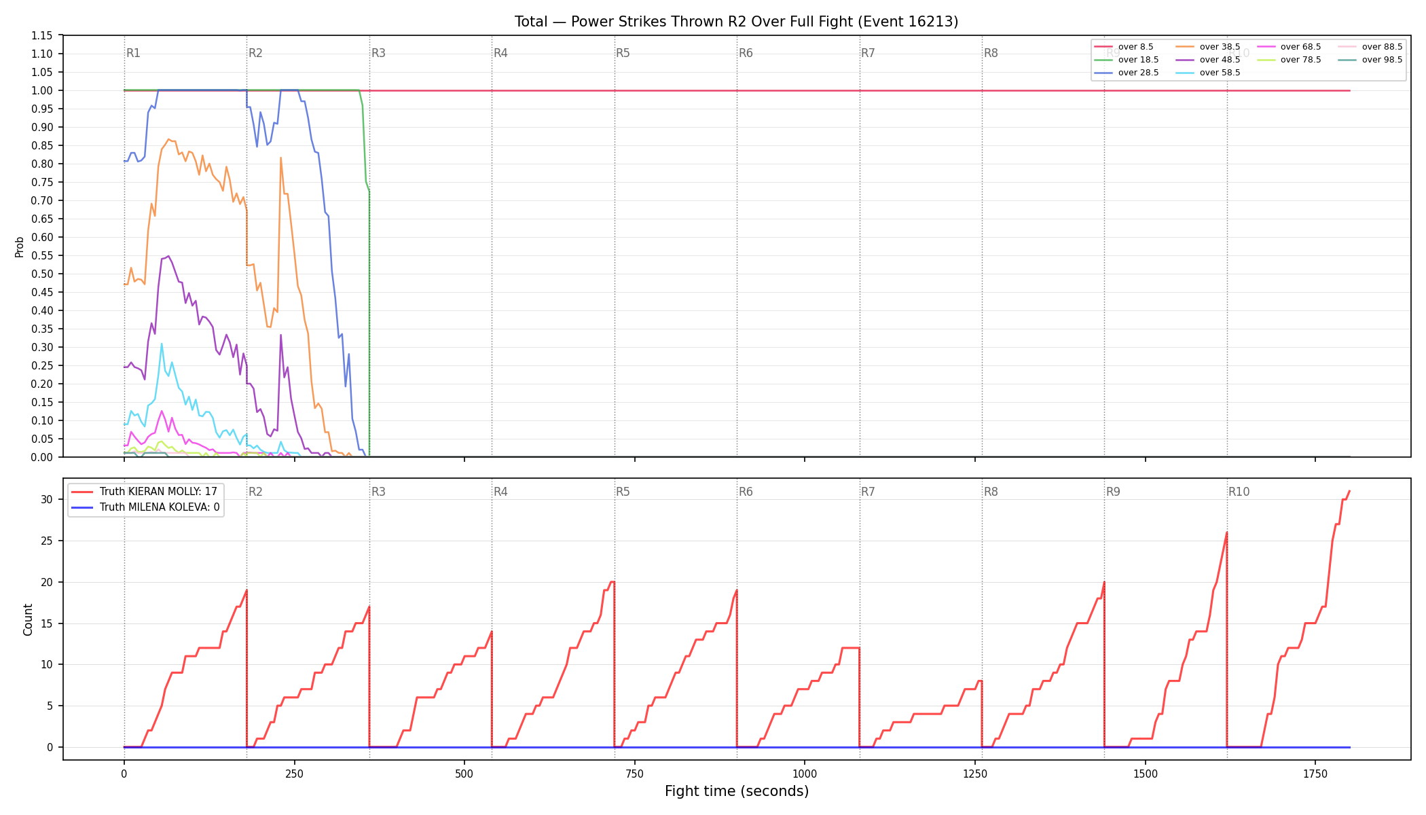The width and height of the screenshot is (1426, 815).
Task: Click the 1250 tick on the time axis
Action: [x=975, y=774]
